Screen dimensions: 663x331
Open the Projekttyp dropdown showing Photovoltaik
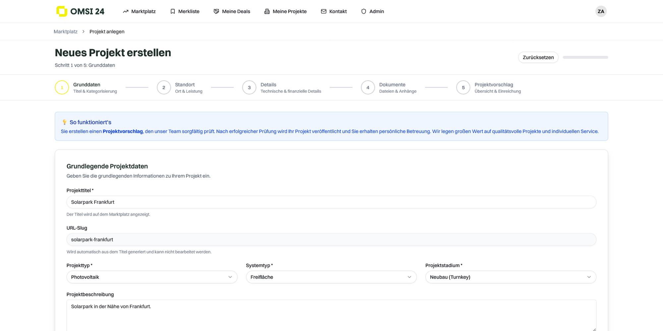[x=152, y=277]
